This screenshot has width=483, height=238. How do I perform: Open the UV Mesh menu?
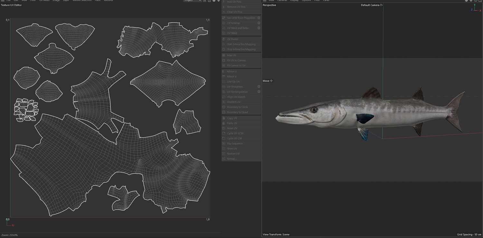(44, 1)
